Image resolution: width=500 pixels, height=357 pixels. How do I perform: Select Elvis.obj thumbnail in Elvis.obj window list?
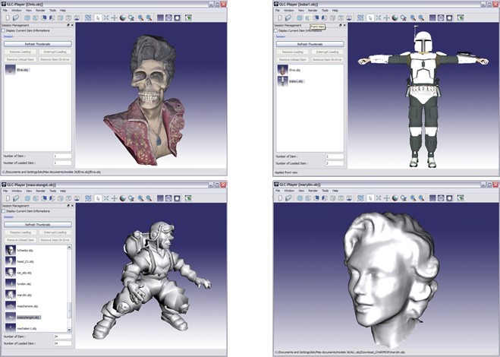(10, 70)
